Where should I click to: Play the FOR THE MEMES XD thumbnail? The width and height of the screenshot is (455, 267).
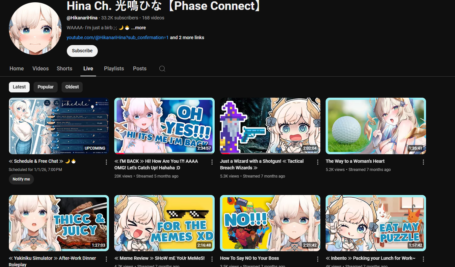click(x=164, y=223)
